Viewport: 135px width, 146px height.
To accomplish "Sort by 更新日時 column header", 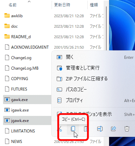I will coord(62,5).
